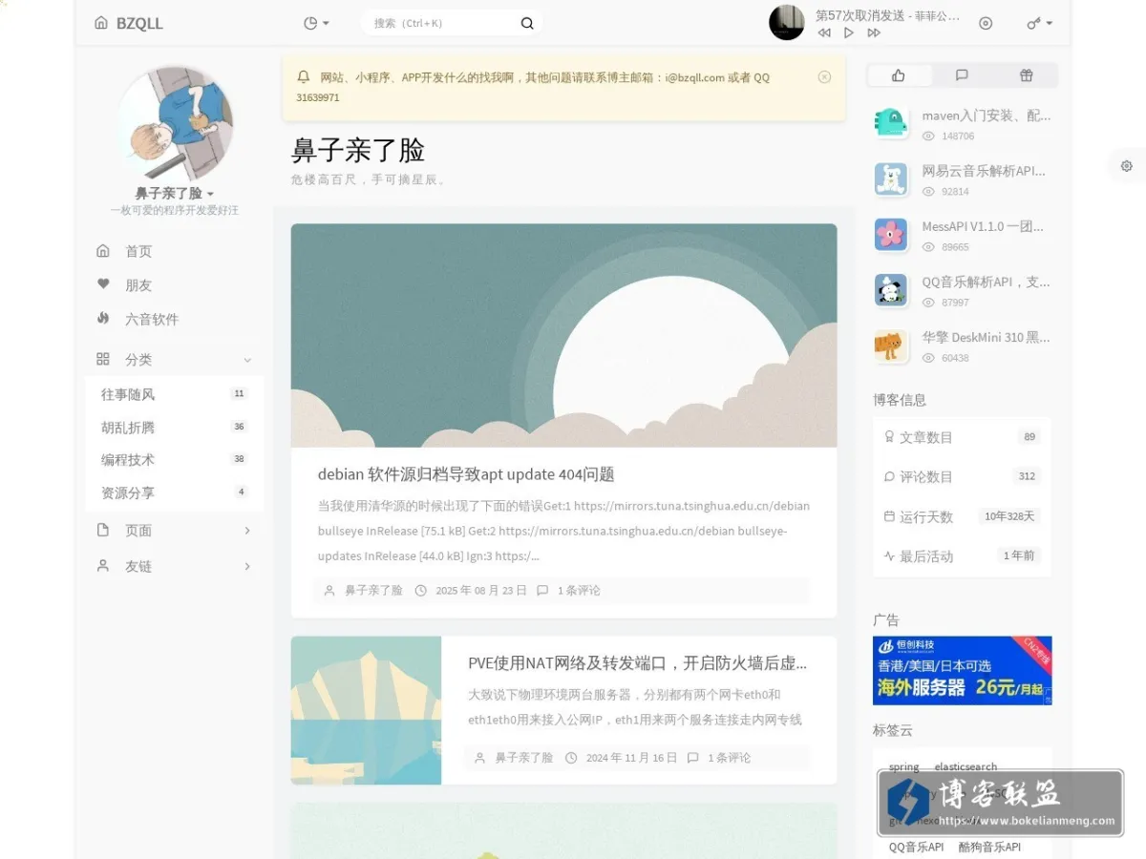Select the 编程技术 category
This screenshot has width=1146, height=859.
click(x=174, y=460)
